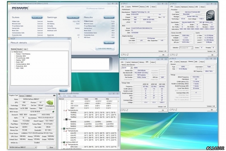This screenshot has width=226, height=151.
Task: Select the Gaming score tree row
Action: point(20,60)
